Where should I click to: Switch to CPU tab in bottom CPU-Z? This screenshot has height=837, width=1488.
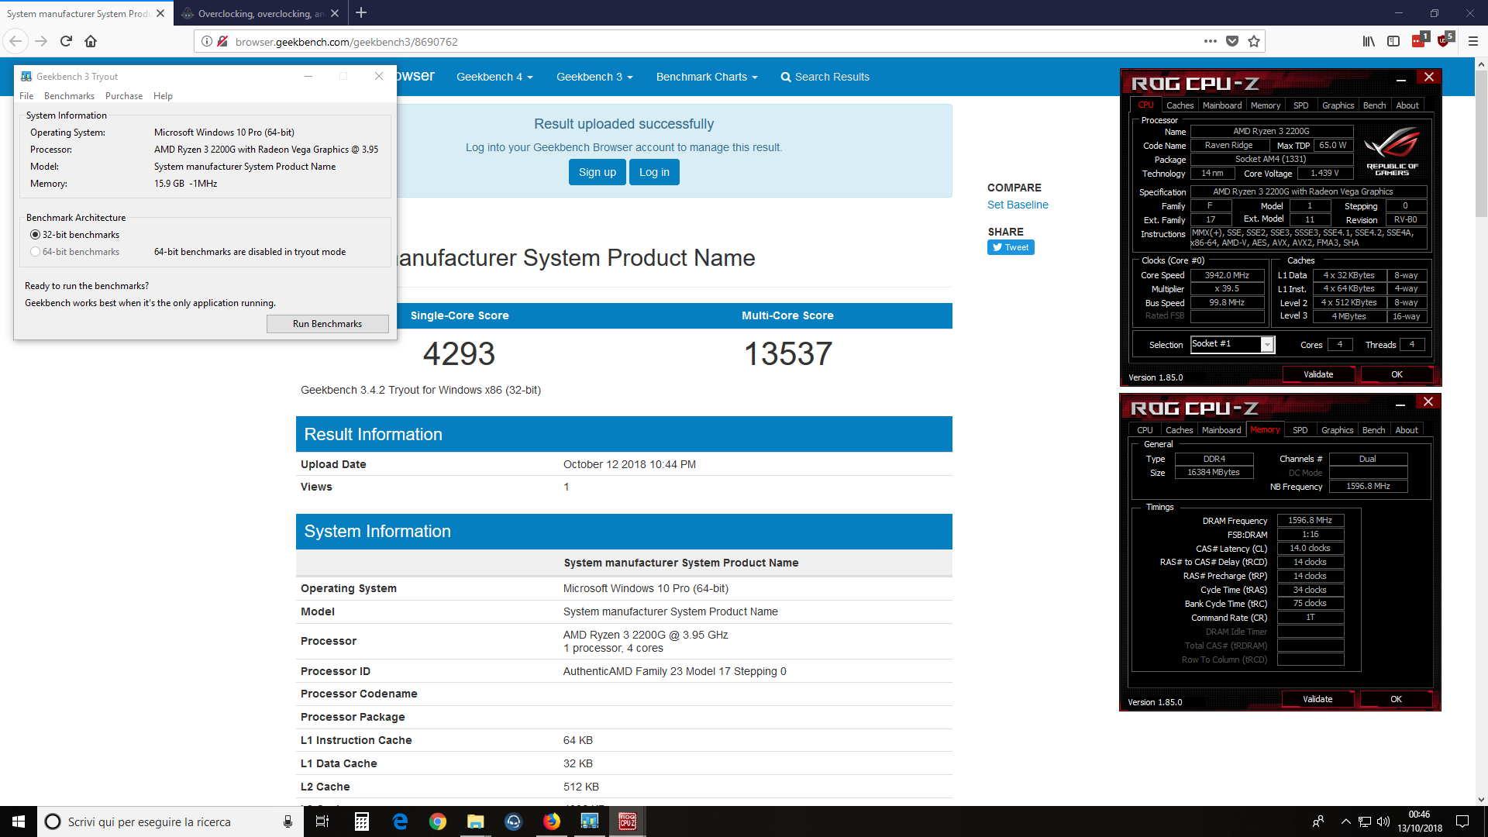tap(1145, 430)
